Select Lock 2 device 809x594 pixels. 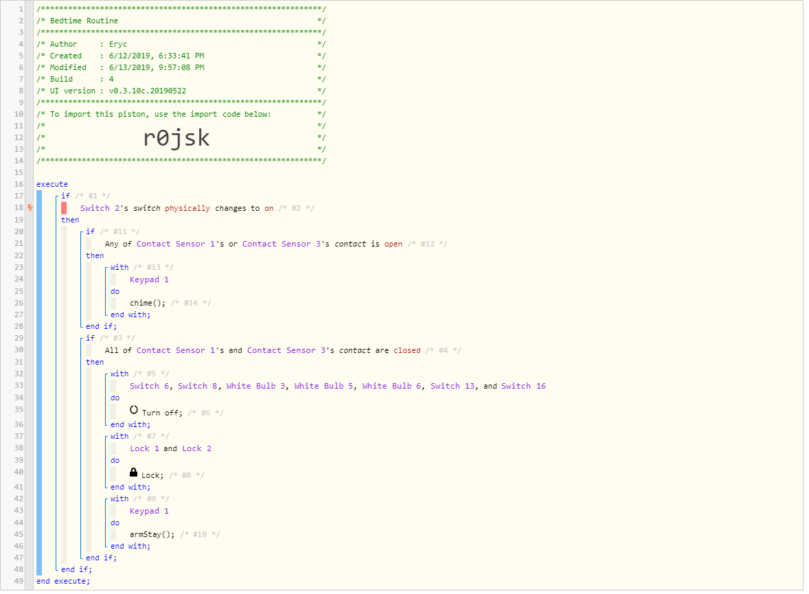(x=196, y=448)
